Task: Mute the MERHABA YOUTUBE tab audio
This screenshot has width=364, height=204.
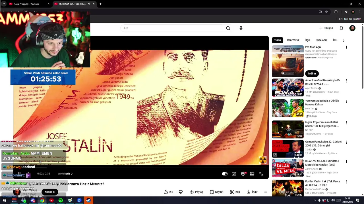Action: coord(89,4)
